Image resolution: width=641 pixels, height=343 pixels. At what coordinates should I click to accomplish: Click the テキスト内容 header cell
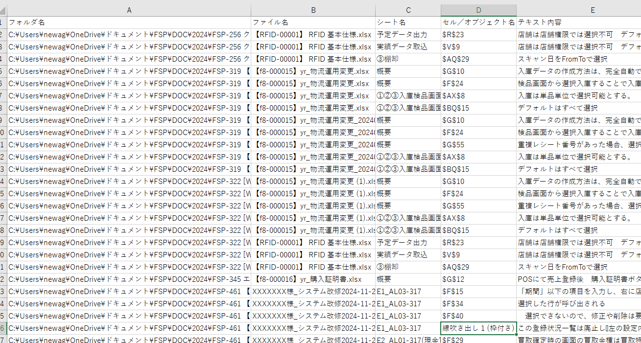tap(579, 23)
